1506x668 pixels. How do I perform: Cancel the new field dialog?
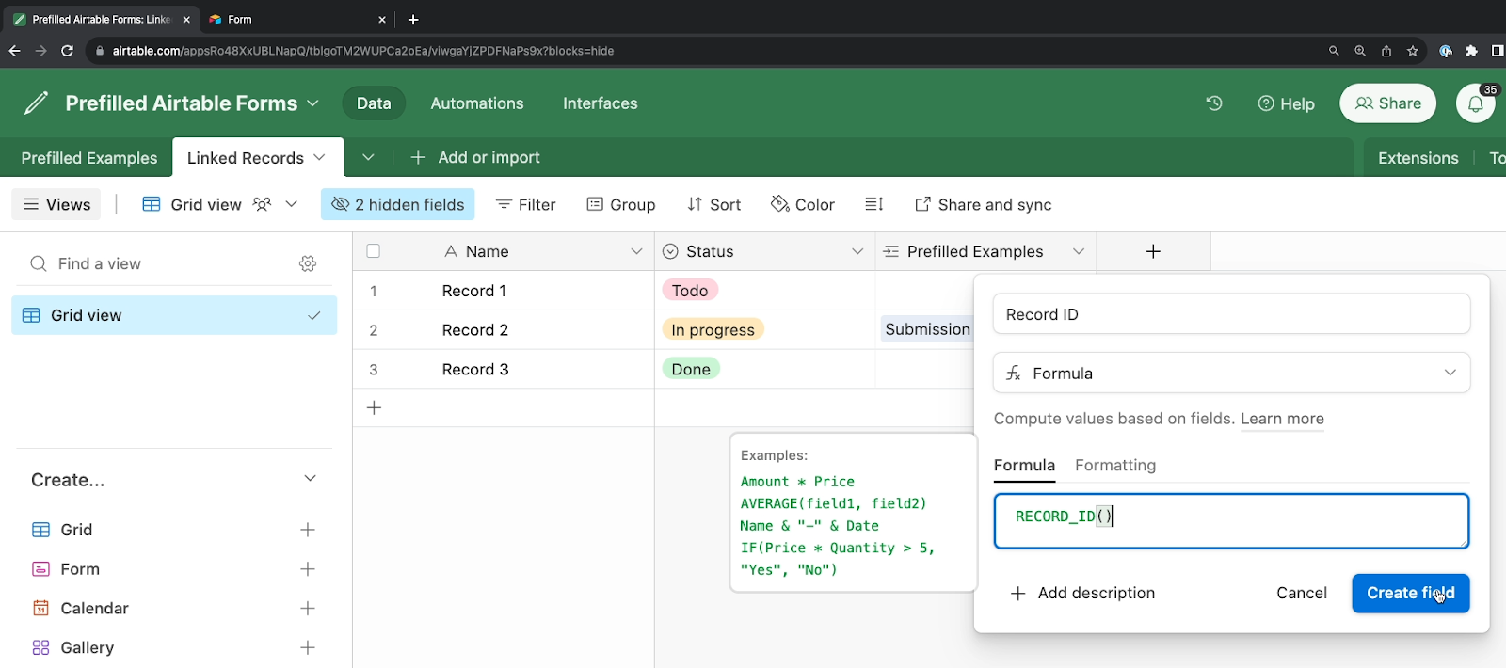pos(1302,593)
